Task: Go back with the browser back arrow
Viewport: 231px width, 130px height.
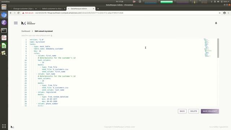Action: click(x=10, y=13)
